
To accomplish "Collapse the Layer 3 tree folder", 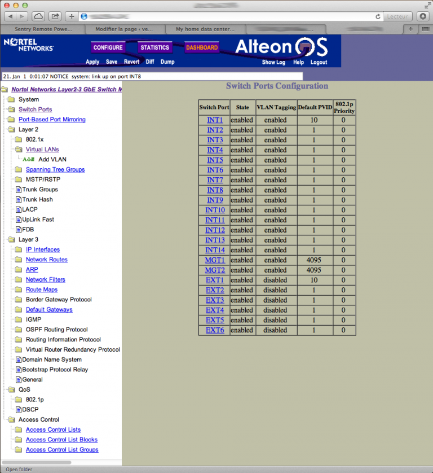I will click(x=11, y=239).
